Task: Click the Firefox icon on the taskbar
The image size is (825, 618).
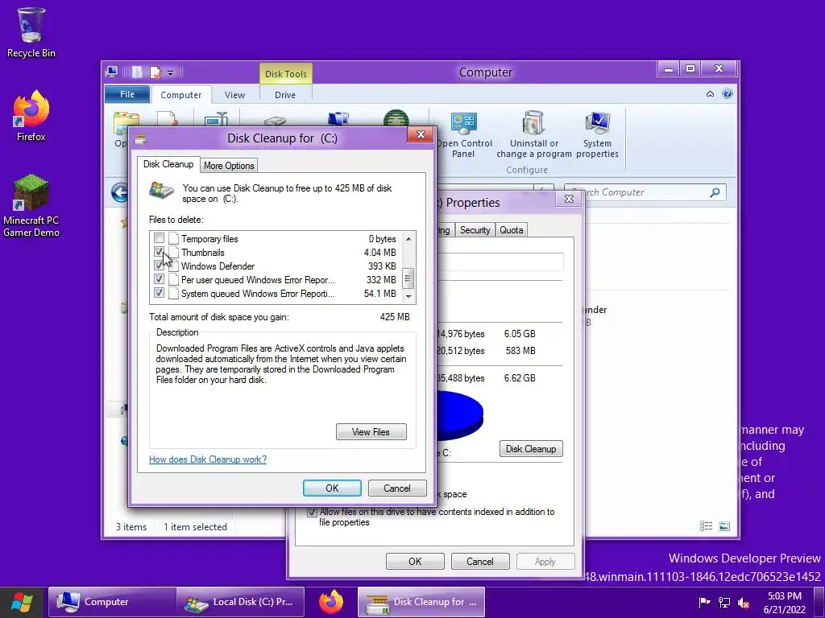Action: [x=331, y=602]
